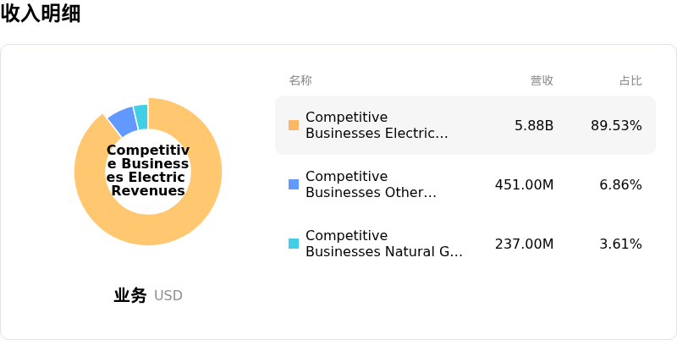The image size is (677, 340).
Task: Click the 3.61% share value
Action: click(x=620, y=244)
